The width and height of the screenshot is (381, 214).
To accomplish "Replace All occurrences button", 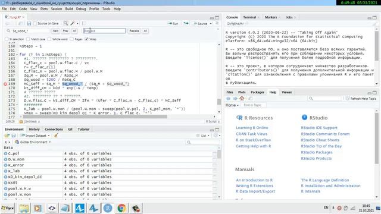I will point(145,31).
